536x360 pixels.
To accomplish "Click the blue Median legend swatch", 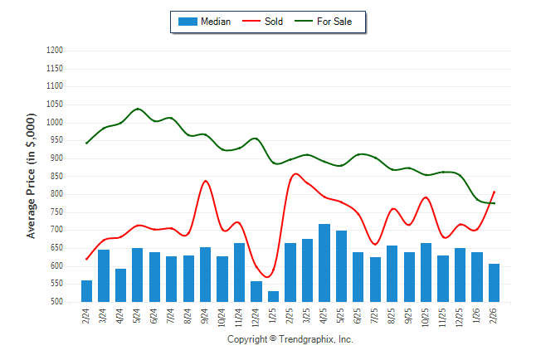I will click(x=188, y=22).
